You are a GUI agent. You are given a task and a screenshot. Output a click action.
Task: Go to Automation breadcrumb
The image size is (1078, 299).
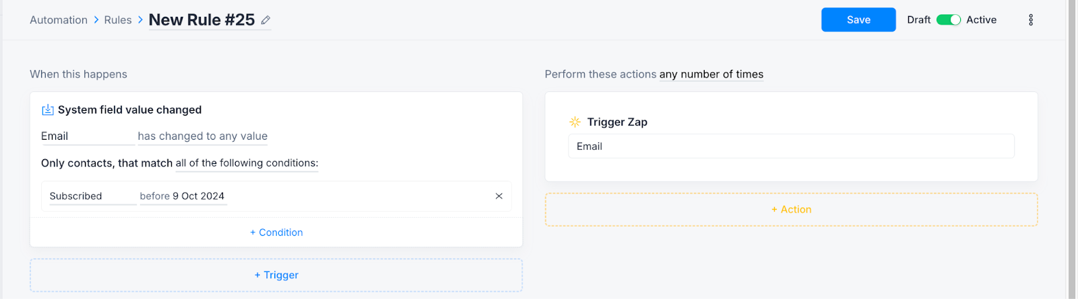pyautogui.click(x=59, y=20)
